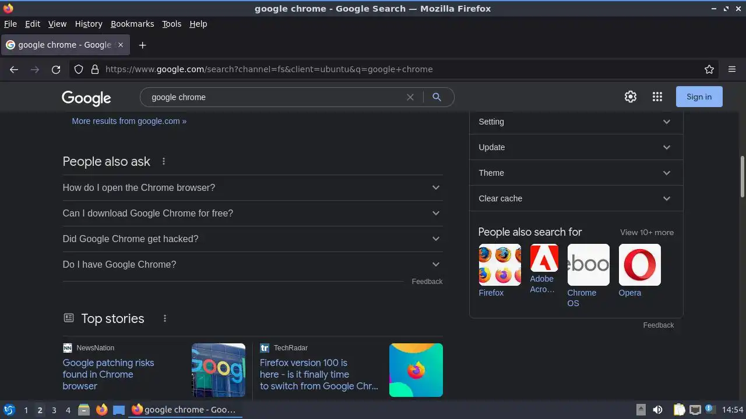
Task: Expand "How do I open the Chrome browser?"
Action: 252,187
